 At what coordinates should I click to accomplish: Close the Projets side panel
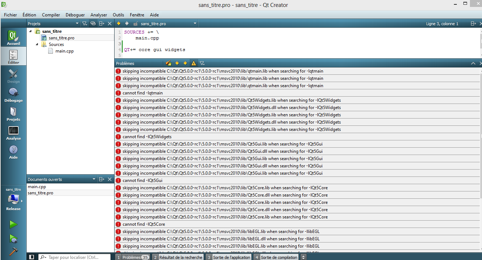point(109,24)
